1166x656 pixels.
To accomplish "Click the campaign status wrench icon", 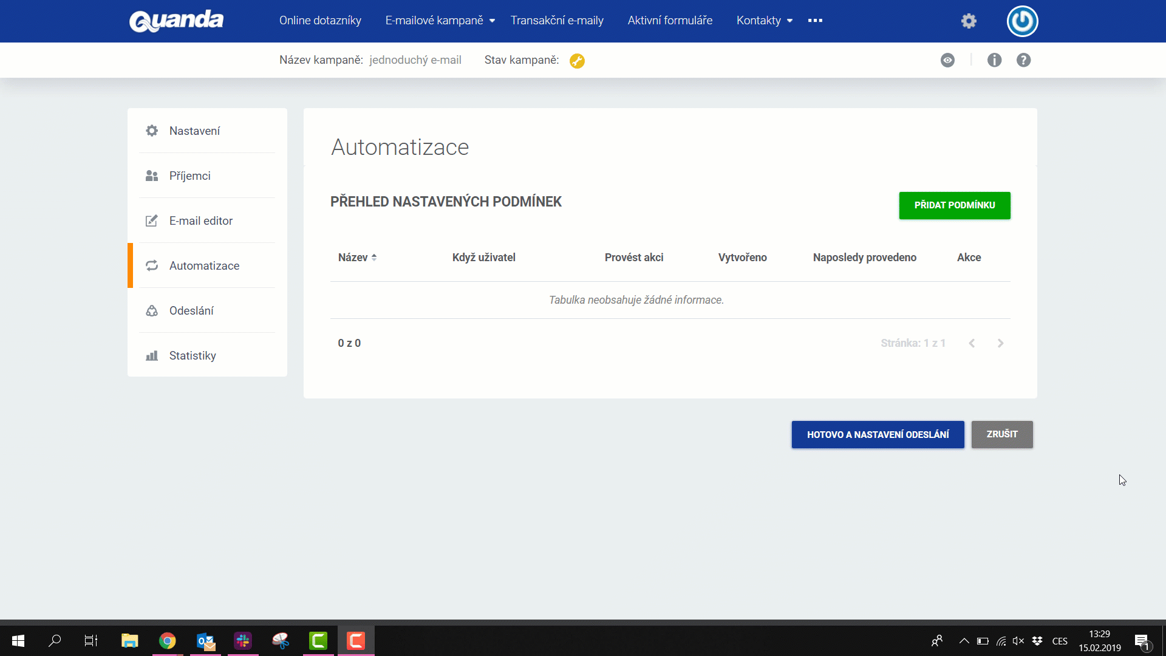I will tap(577, 61).
